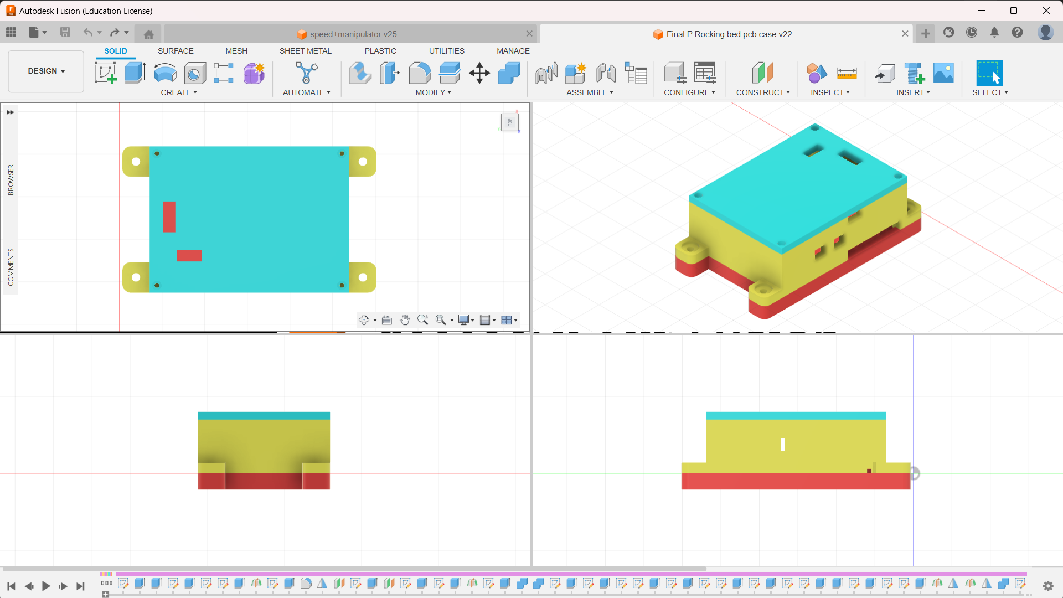The width and height of the screenshot is (1063, 598).
Task: Open the Measure tool in Inspect
Action: pos(847,73)
